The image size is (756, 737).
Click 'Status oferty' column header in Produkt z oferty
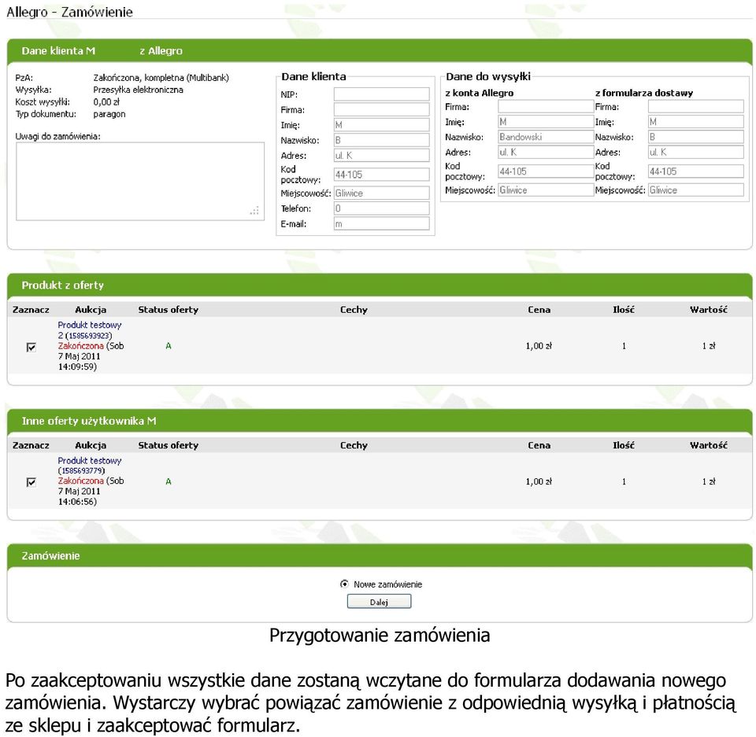click(169, 310)
